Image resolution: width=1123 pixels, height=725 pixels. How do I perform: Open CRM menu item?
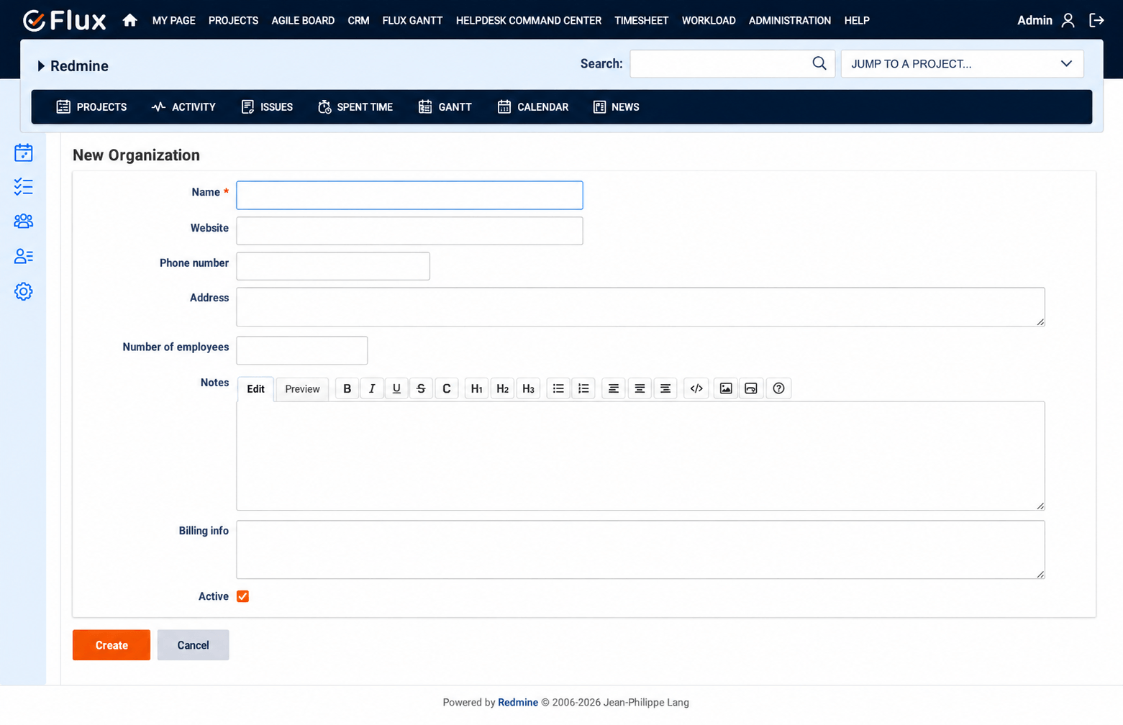pyautogui.click(x=358, y=20)
